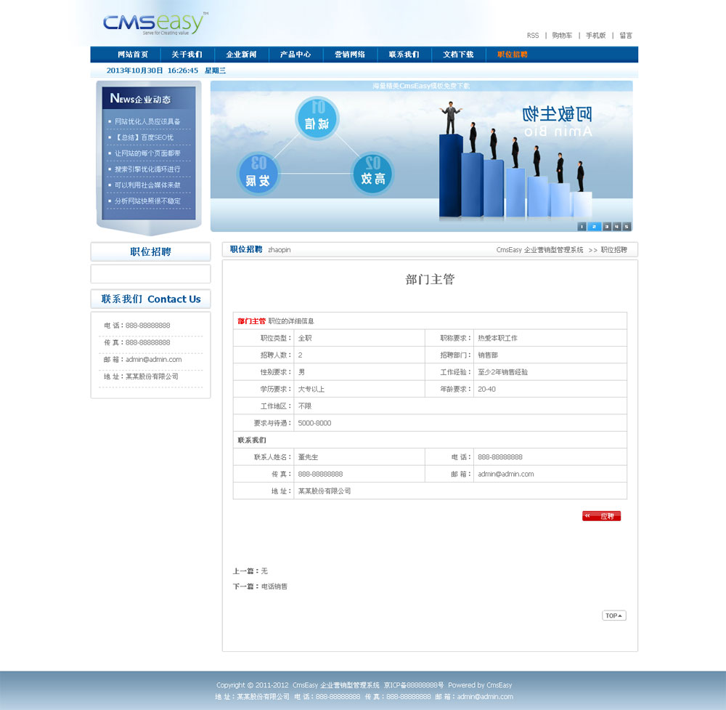Viewport: 726px width, 710px height.
Task: Open next post link 电话销售
Action: 274,586
